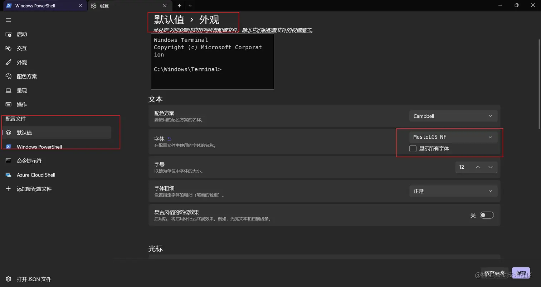Open the Campbell color scheme dropdown

pyautogui.click(x=453, y=116)
